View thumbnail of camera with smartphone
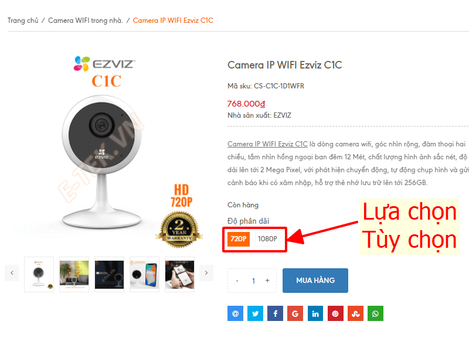This screenshot has height=345, width=469. click(x=144, y=274)
